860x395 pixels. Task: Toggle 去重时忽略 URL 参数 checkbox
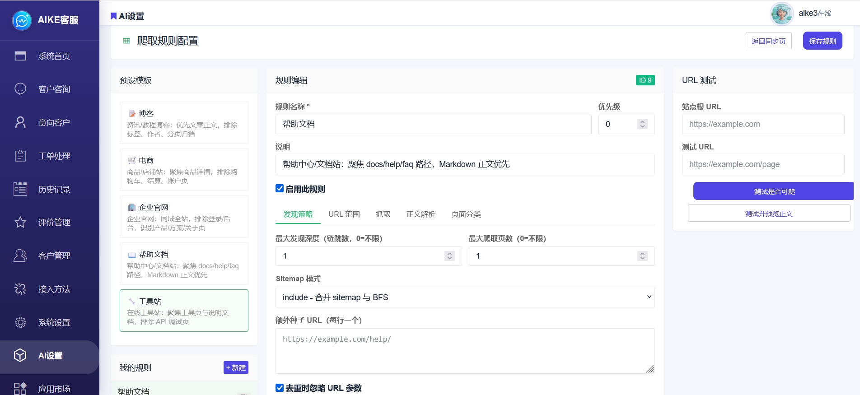(x=280, y=388)
